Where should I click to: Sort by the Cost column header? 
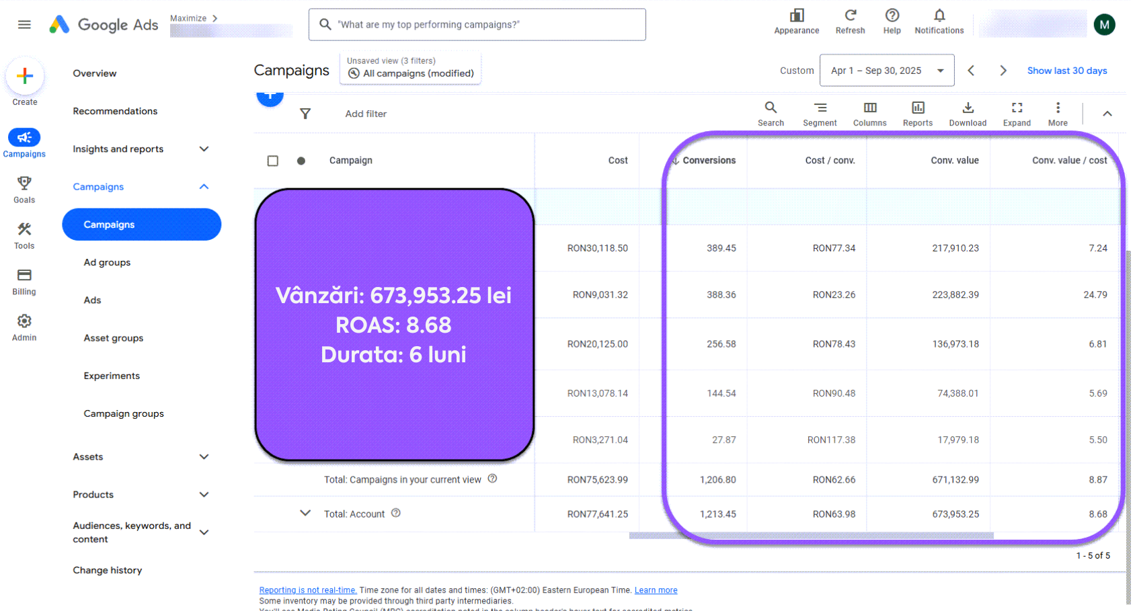coord(618,161)
